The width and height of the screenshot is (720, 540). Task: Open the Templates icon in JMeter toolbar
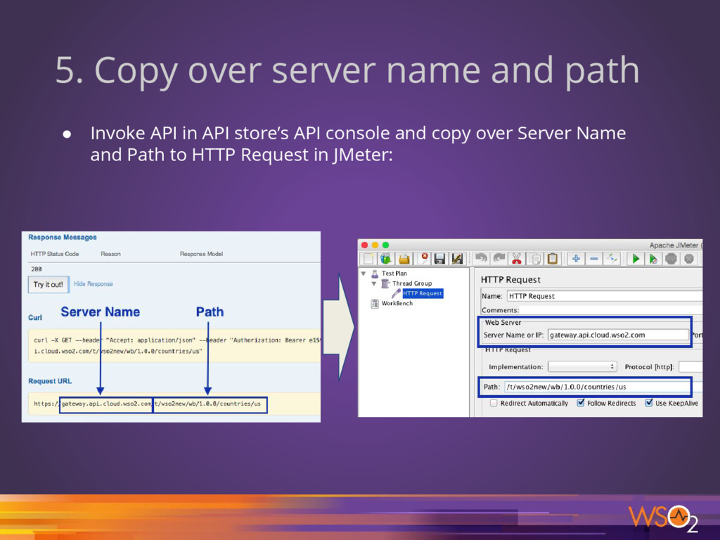(386, 259)
